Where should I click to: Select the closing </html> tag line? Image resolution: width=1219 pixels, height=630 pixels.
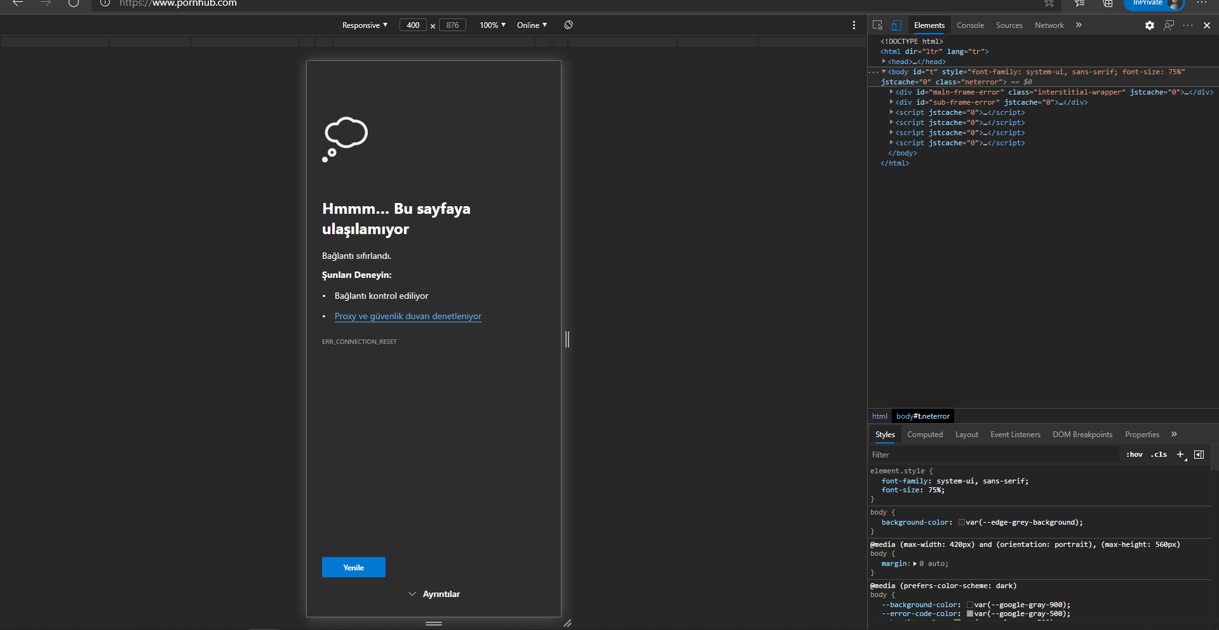pos(894,163)
